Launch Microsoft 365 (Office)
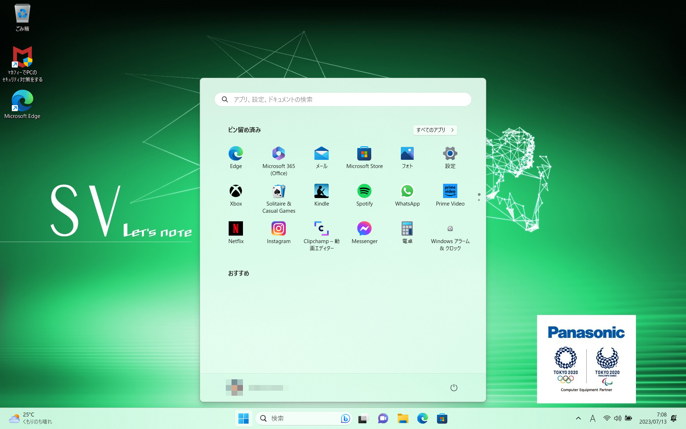Image resolution: width=686 pixels, height=429 pixels. (279, 161)
